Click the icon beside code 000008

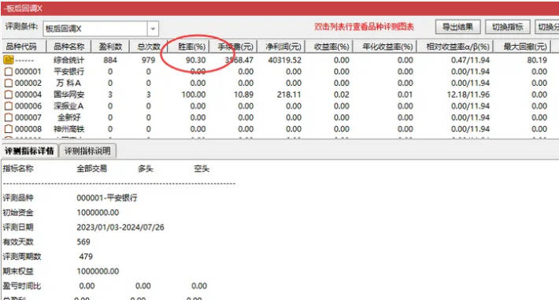pyautogui.click(x=8, y=129)
